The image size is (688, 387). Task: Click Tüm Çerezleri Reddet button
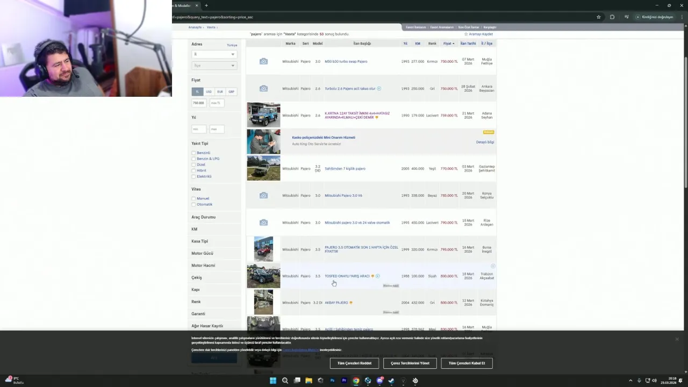click(355, 363)
